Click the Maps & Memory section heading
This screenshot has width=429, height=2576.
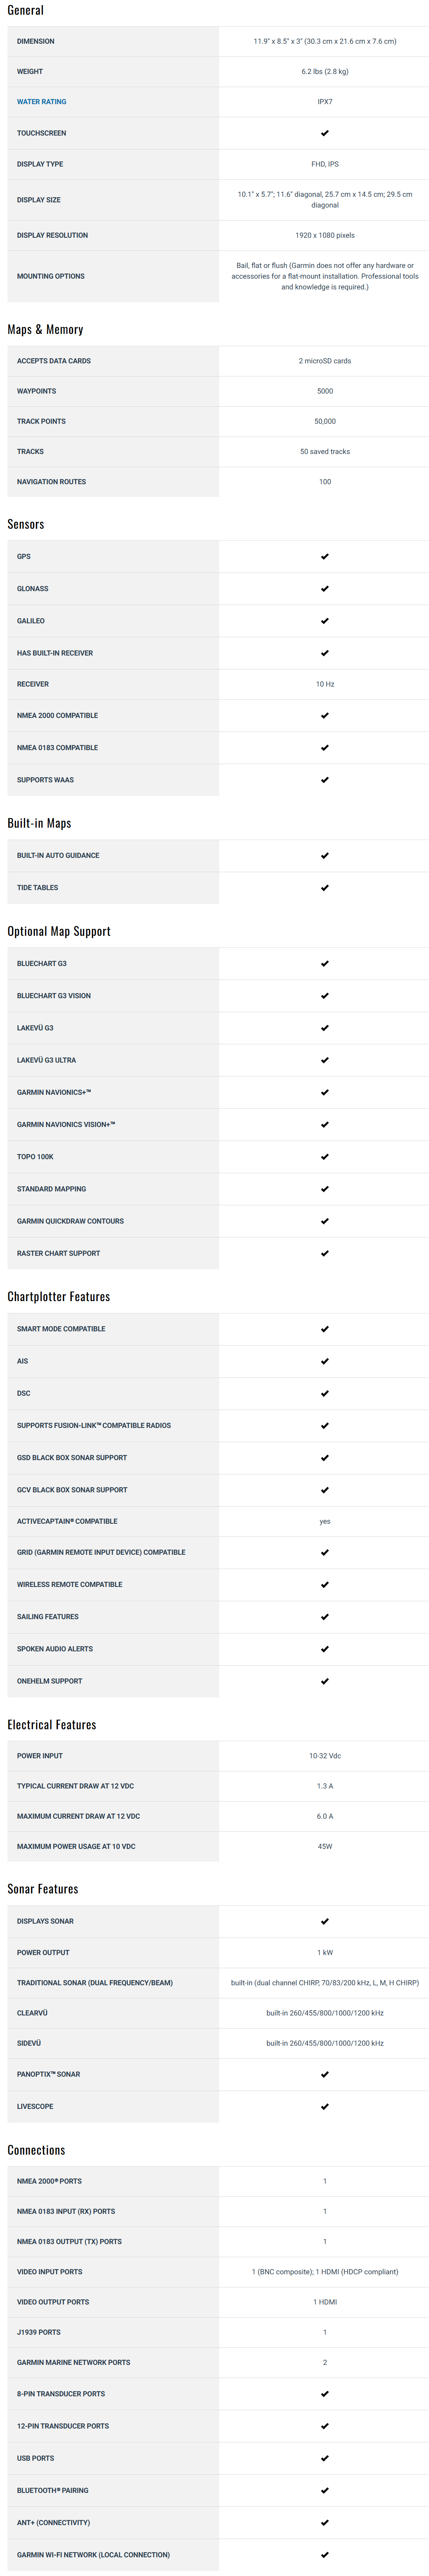click(45, 330)
